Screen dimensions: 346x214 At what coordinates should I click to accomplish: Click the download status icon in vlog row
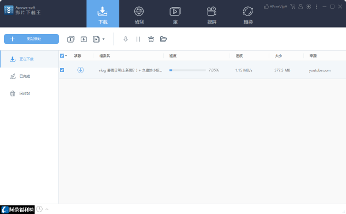[80, 70]
